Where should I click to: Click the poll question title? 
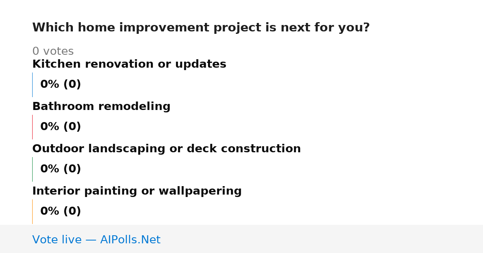[x=201, y=28]
